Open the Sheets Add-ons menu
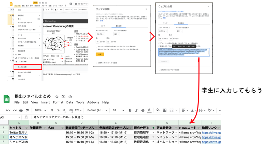The height and width of the screenshot is (144, 271). click(93, 102)
